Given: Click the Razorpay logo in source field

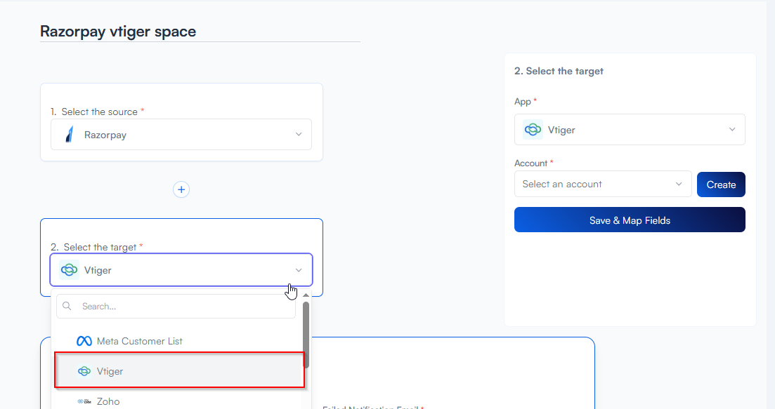Looking at the screenshot, I should pos(69,135).
